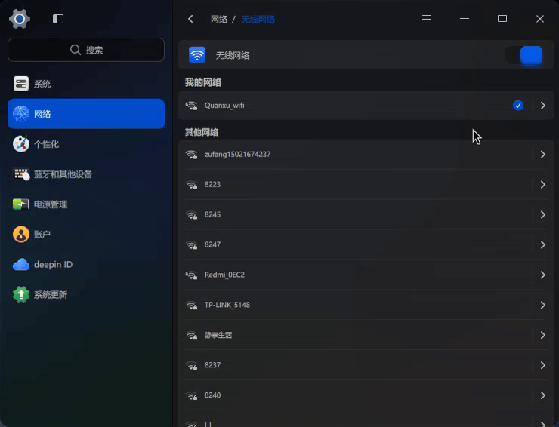559x427 pixels.
Task: Connect to network Redmi_0EC2
Action: pos(366,275)
